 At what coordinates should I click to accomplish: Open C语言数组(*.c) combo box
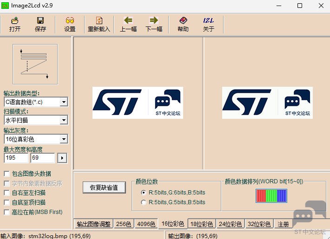pos(36,102)
